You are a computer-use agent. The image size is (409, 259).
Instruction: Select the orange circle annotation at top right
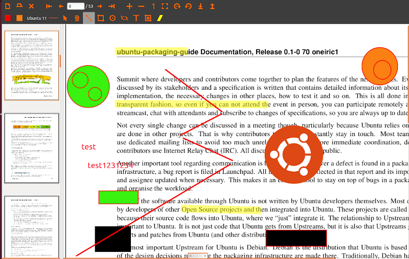click(x=379, y=66)
